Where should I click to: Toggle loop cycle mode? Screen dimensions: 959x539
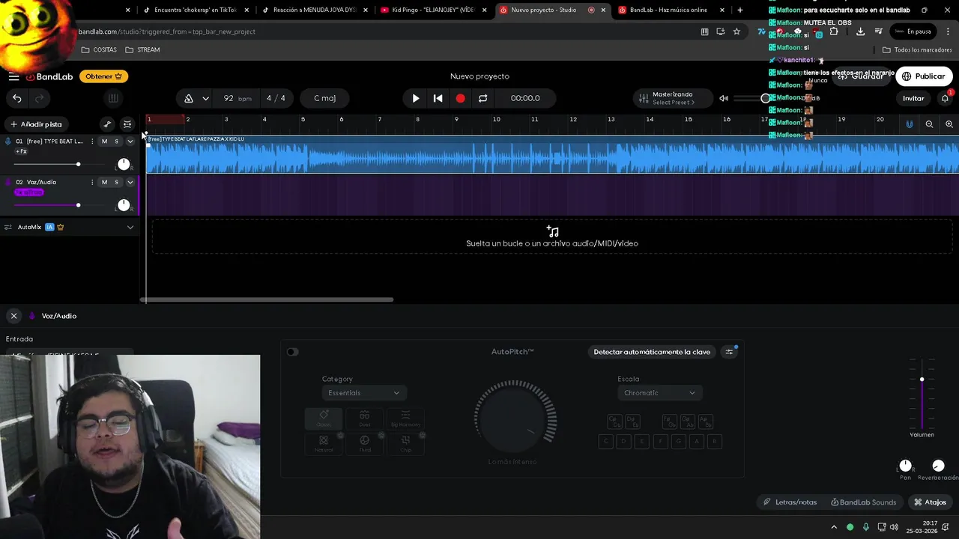tap(482, 98)
